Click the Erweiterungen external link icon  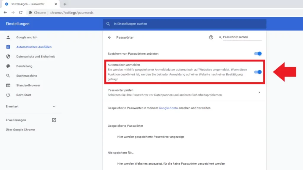pos(54,120)
